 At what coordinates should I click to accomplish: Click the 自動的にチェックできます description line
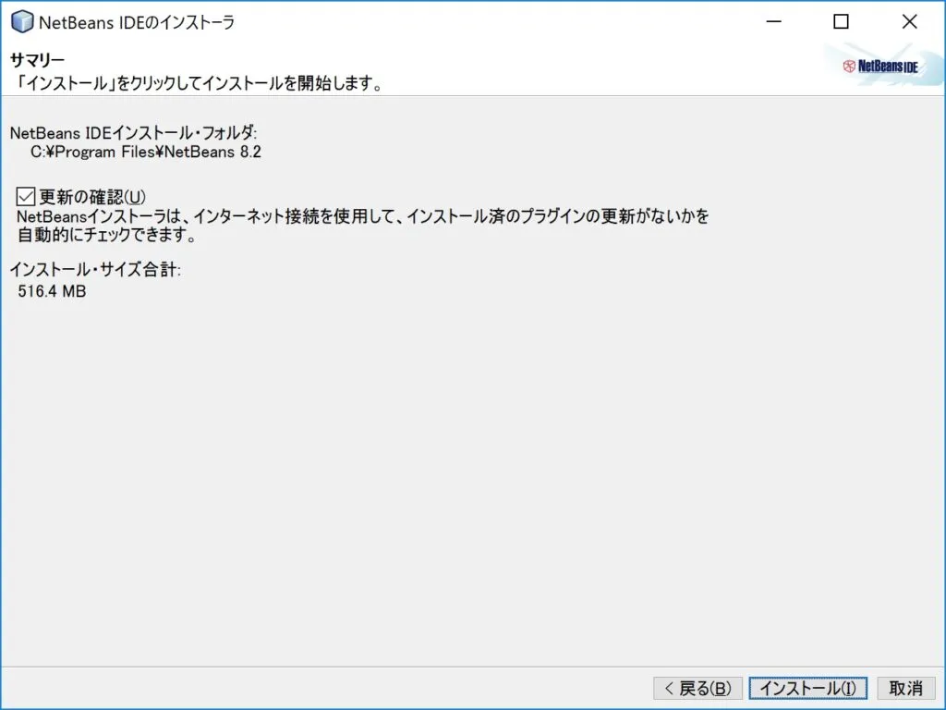[107, 235]
